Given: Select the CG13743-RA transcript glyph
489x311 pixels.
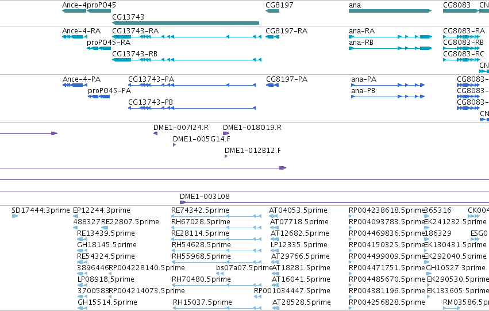Looking at the screenshot, I should [x=187, y=37].
